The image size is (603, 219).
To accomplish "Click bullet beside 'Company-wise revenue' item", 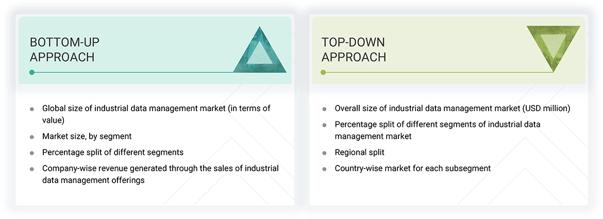I will coord(32,169).
